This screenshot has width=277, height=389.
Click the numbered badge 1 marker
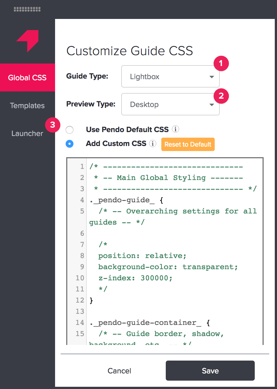(221, 64)
